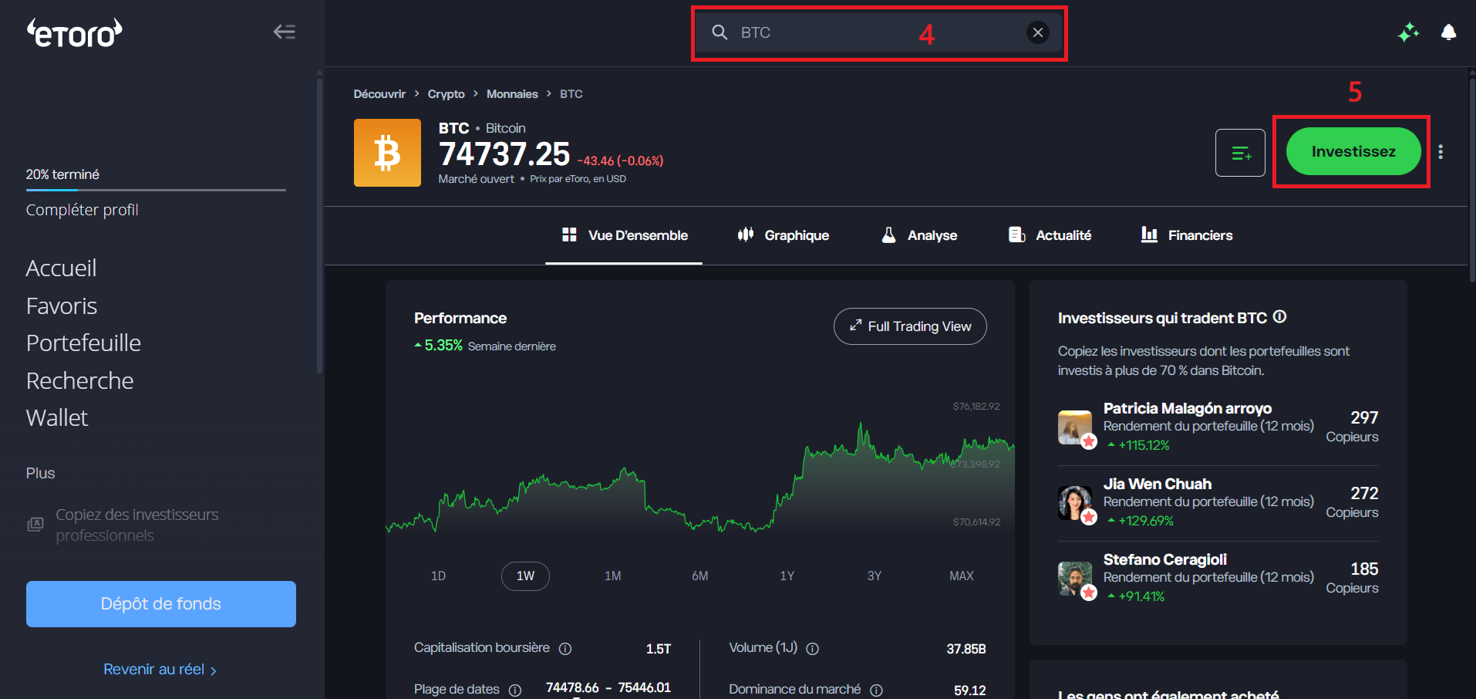The image size is (1476, 699).
Task: Open Favoris in sidebar
Action: pos(62,306)
